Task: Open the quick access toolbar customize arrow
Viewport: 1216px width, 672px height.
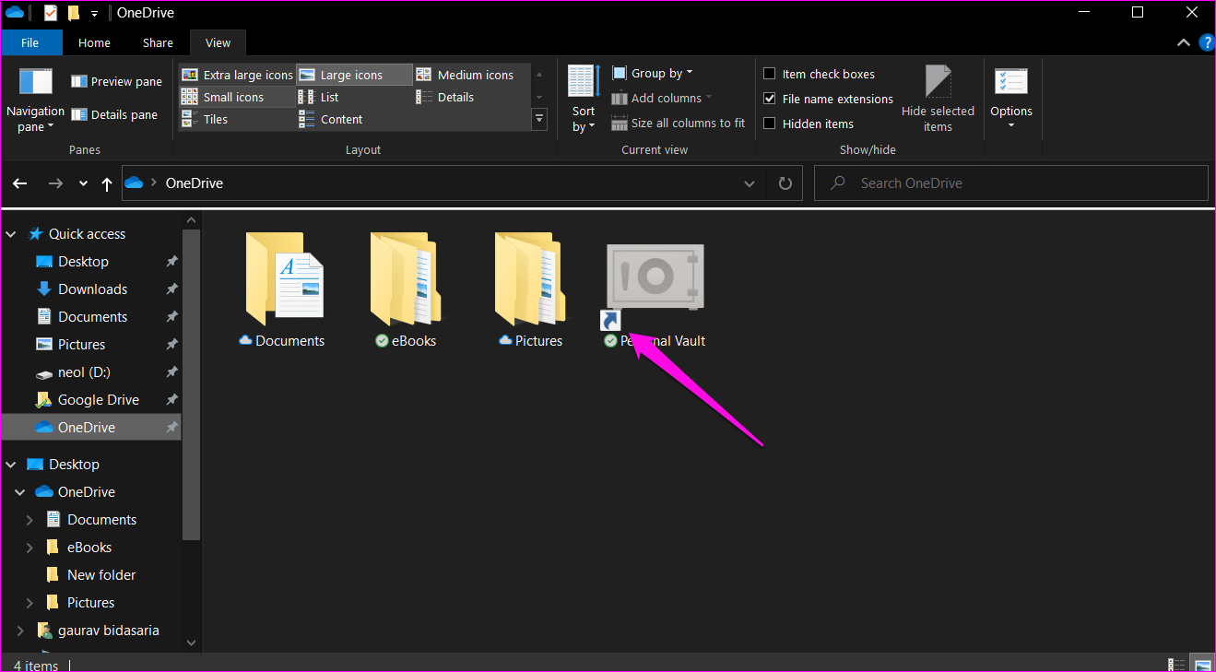Action: point(94,14)
